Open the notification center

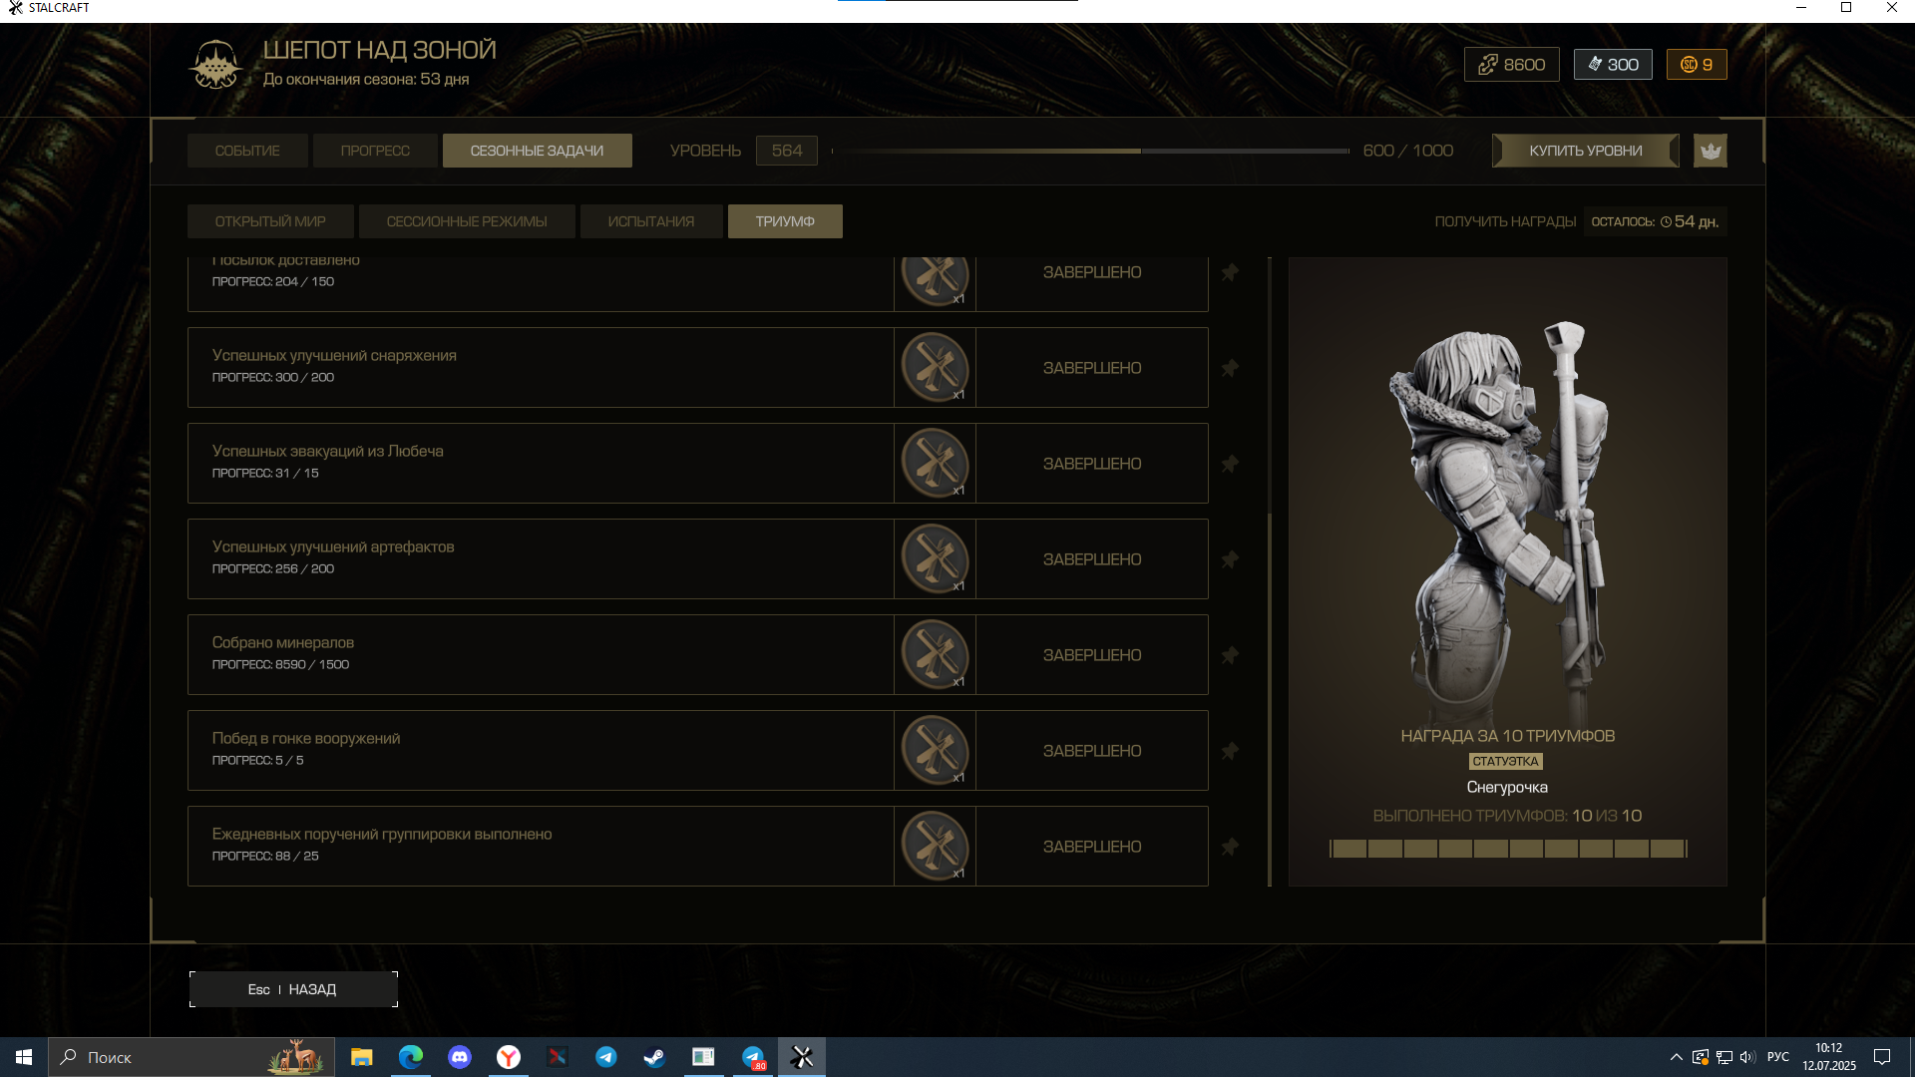click(x=1882, y=1057)
